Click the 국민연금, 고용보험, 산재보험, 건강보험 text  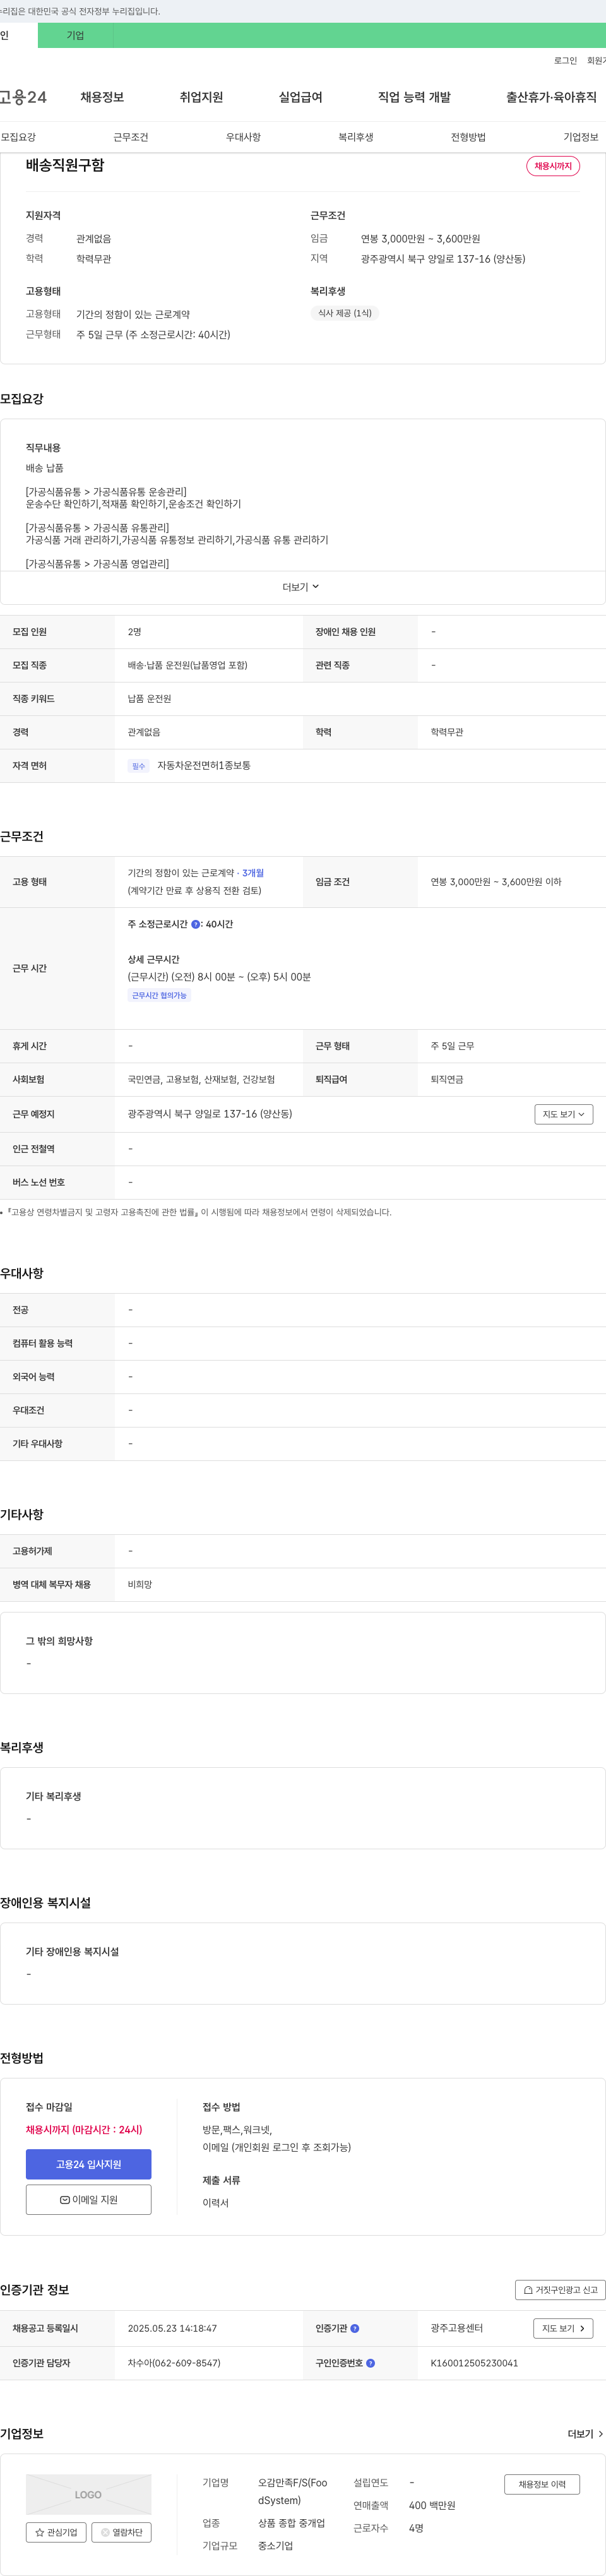[201, 1080]
